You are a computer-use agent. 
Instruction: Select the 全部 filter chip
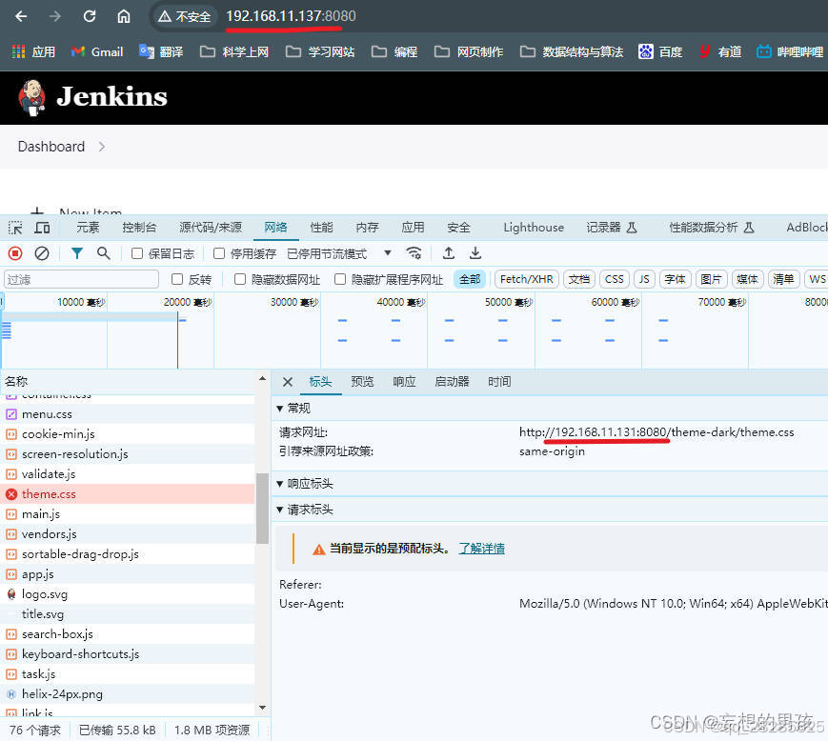click(470, 279)
